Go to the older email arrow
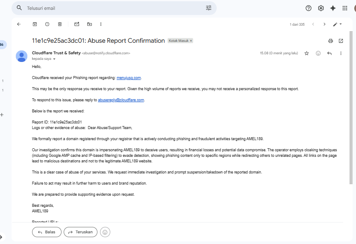This screenshot has height=244, width=356. pyautogui.click(x=324, y=24)
